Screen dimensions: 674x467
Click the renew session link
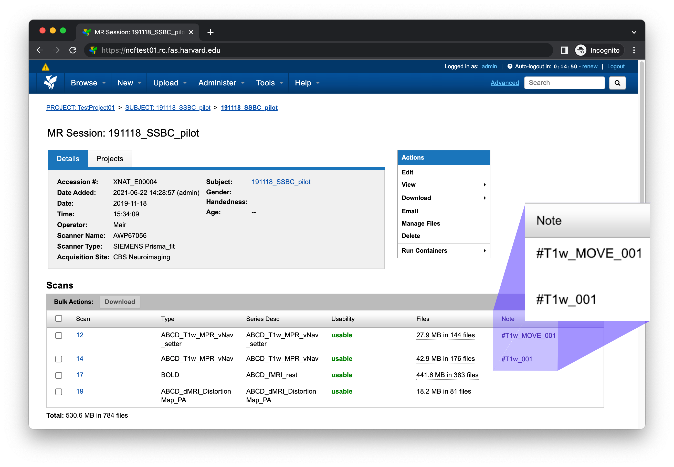(590, 66)
